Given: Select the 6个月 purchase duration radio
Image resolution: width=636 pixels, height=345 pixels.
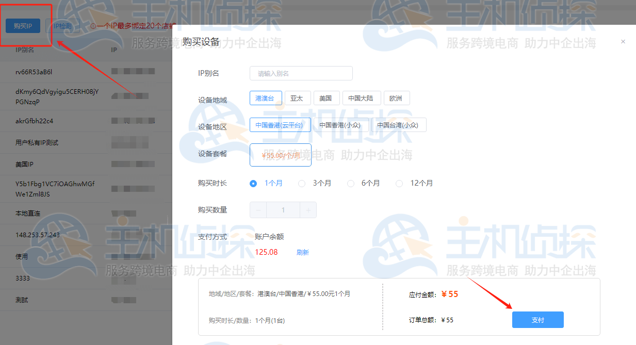Looking at the screenshot, I should coord(351,183).
